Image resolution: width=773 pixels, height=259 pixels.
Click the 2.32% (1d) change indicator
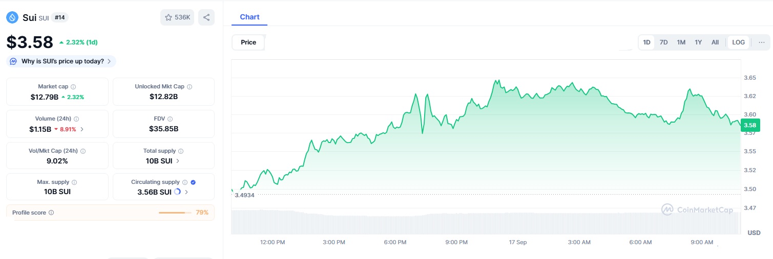tap(78, 42)
